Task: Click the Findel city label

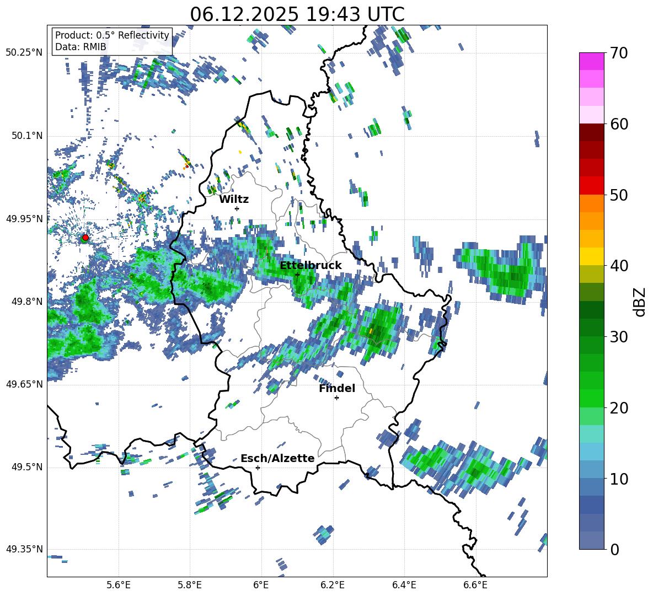Action: pyautogui.click(x=337, y=388)
